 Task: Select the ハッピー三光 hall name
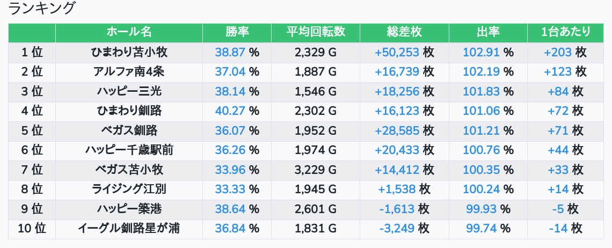pos(129,91)
